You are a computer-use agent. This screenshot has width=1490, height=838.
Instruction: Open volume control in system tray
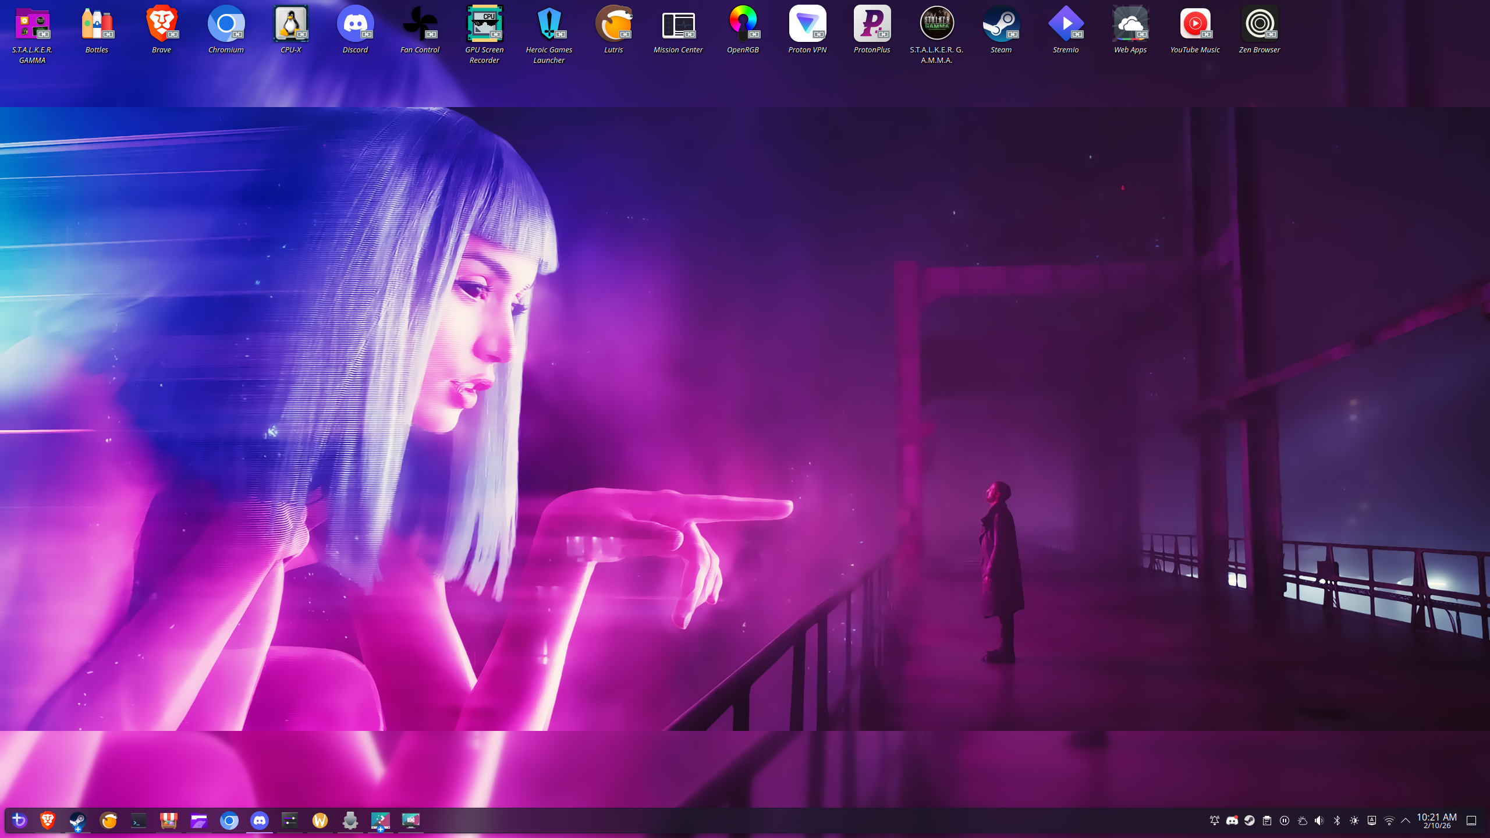1319,821
